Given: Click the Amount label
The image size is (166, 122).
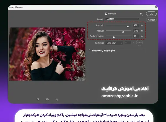Looking at the screenshot, I should pyautogui.click(x=100, y=25).
